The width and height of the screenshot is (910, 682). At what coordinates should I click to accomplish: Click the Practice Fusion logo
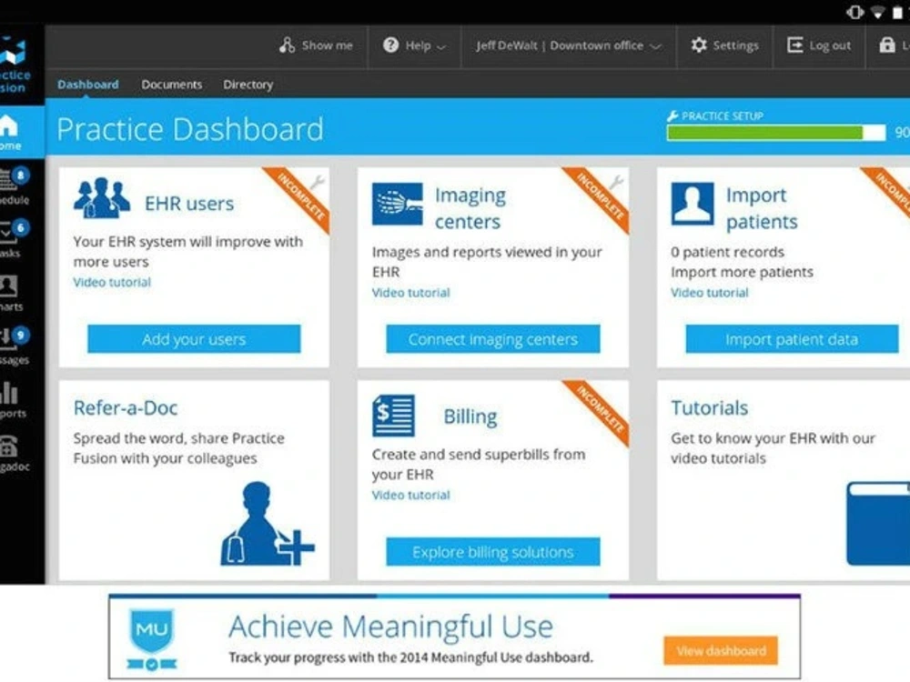pos(13,64)
